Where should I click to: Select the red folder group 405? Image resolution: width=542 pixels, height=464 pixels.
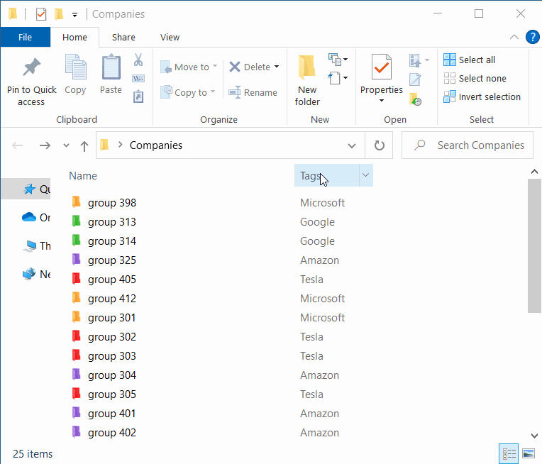(x=104, y=279)
